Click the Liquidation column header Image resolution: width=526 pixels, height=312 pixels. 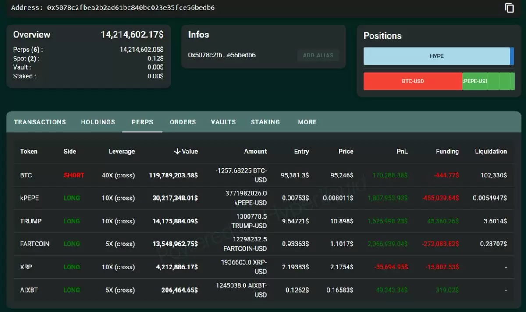pos(491,151)
